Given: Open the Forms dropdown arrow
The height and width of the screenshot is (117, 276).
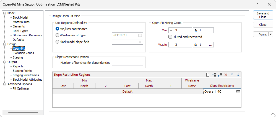Looking at the screenshot, I should pyautogui.click(x=271, y=34).
